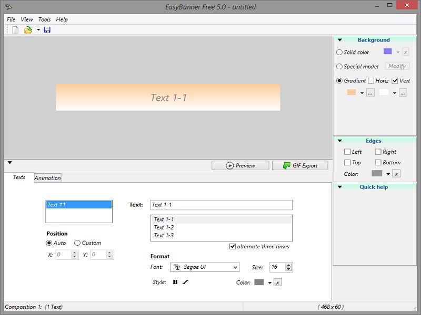Collapse the bottom properties panel triangle
Viewport: 421px width, 315px height.
pyautogui.click(x=10, y=162)
